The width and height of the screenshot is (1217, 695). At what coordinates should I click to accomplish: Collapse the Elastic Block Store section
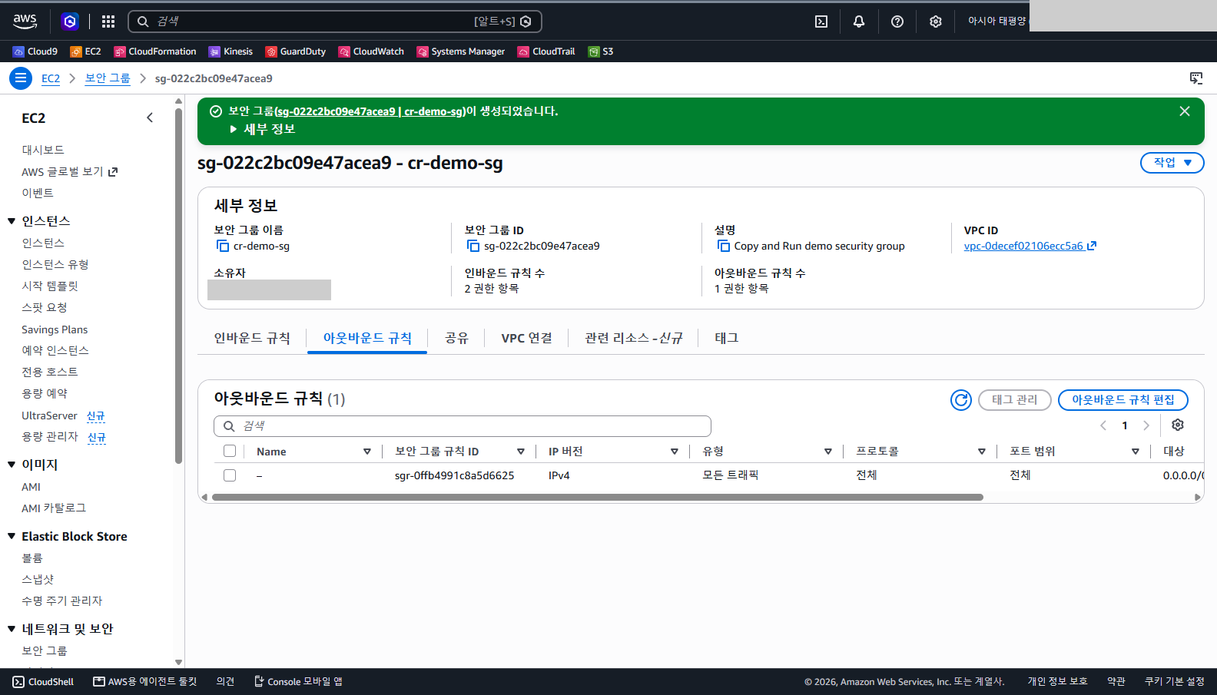coord(12,536)
